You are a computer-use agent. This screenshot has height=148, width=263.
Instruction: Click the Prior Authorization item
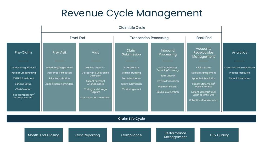pyautogui.click(x=59, y=78)
